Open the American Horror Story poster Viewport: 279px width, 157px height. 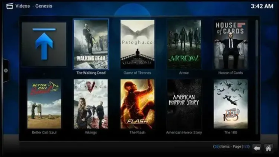(184, 104)
